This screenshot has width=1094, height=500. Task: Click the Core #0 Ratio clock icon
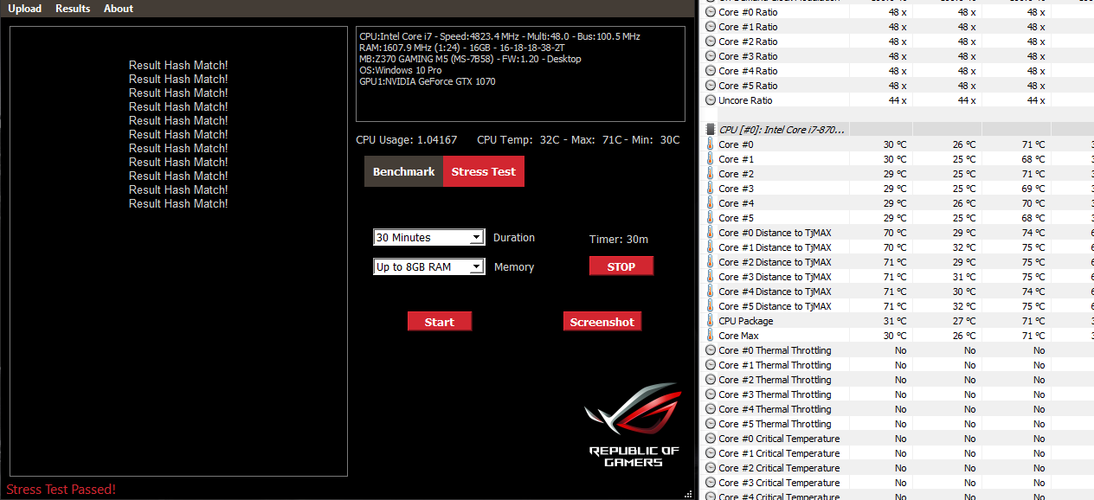coord(711,12)
